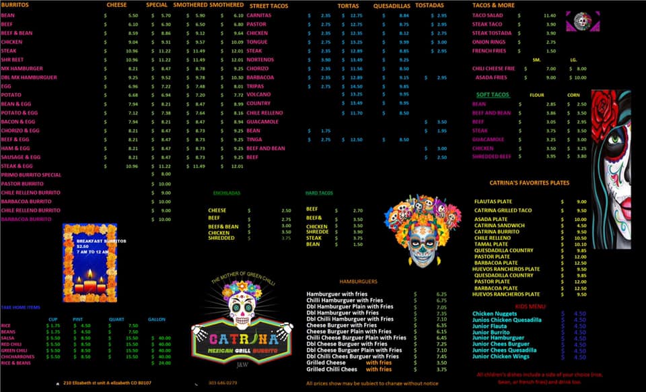The image size is (646, 392).
Task: Click the underlined Soft Tacos heading
Action: coord(493,95)
